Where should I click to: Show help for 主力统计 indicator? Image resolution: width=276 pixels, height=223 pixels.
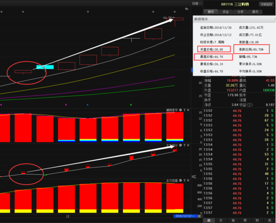point(184,145)
